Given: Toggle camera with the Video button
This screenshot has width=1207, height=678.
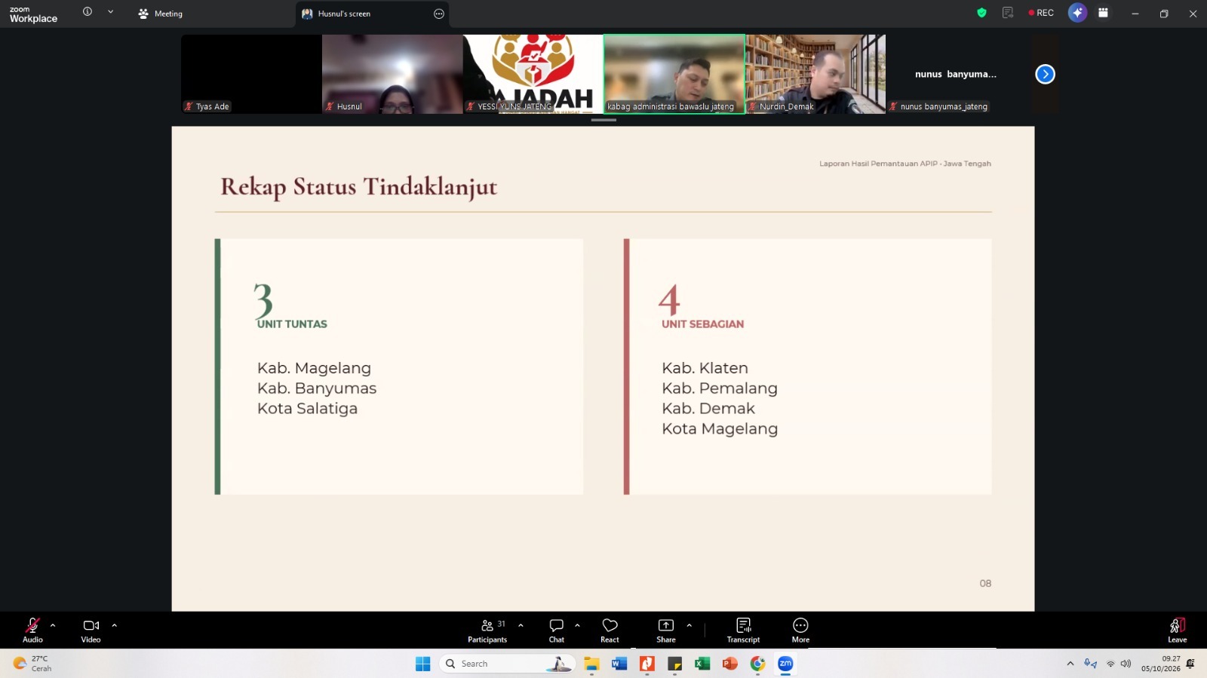Looking at the screenshot, I should (x=91, y=630).
